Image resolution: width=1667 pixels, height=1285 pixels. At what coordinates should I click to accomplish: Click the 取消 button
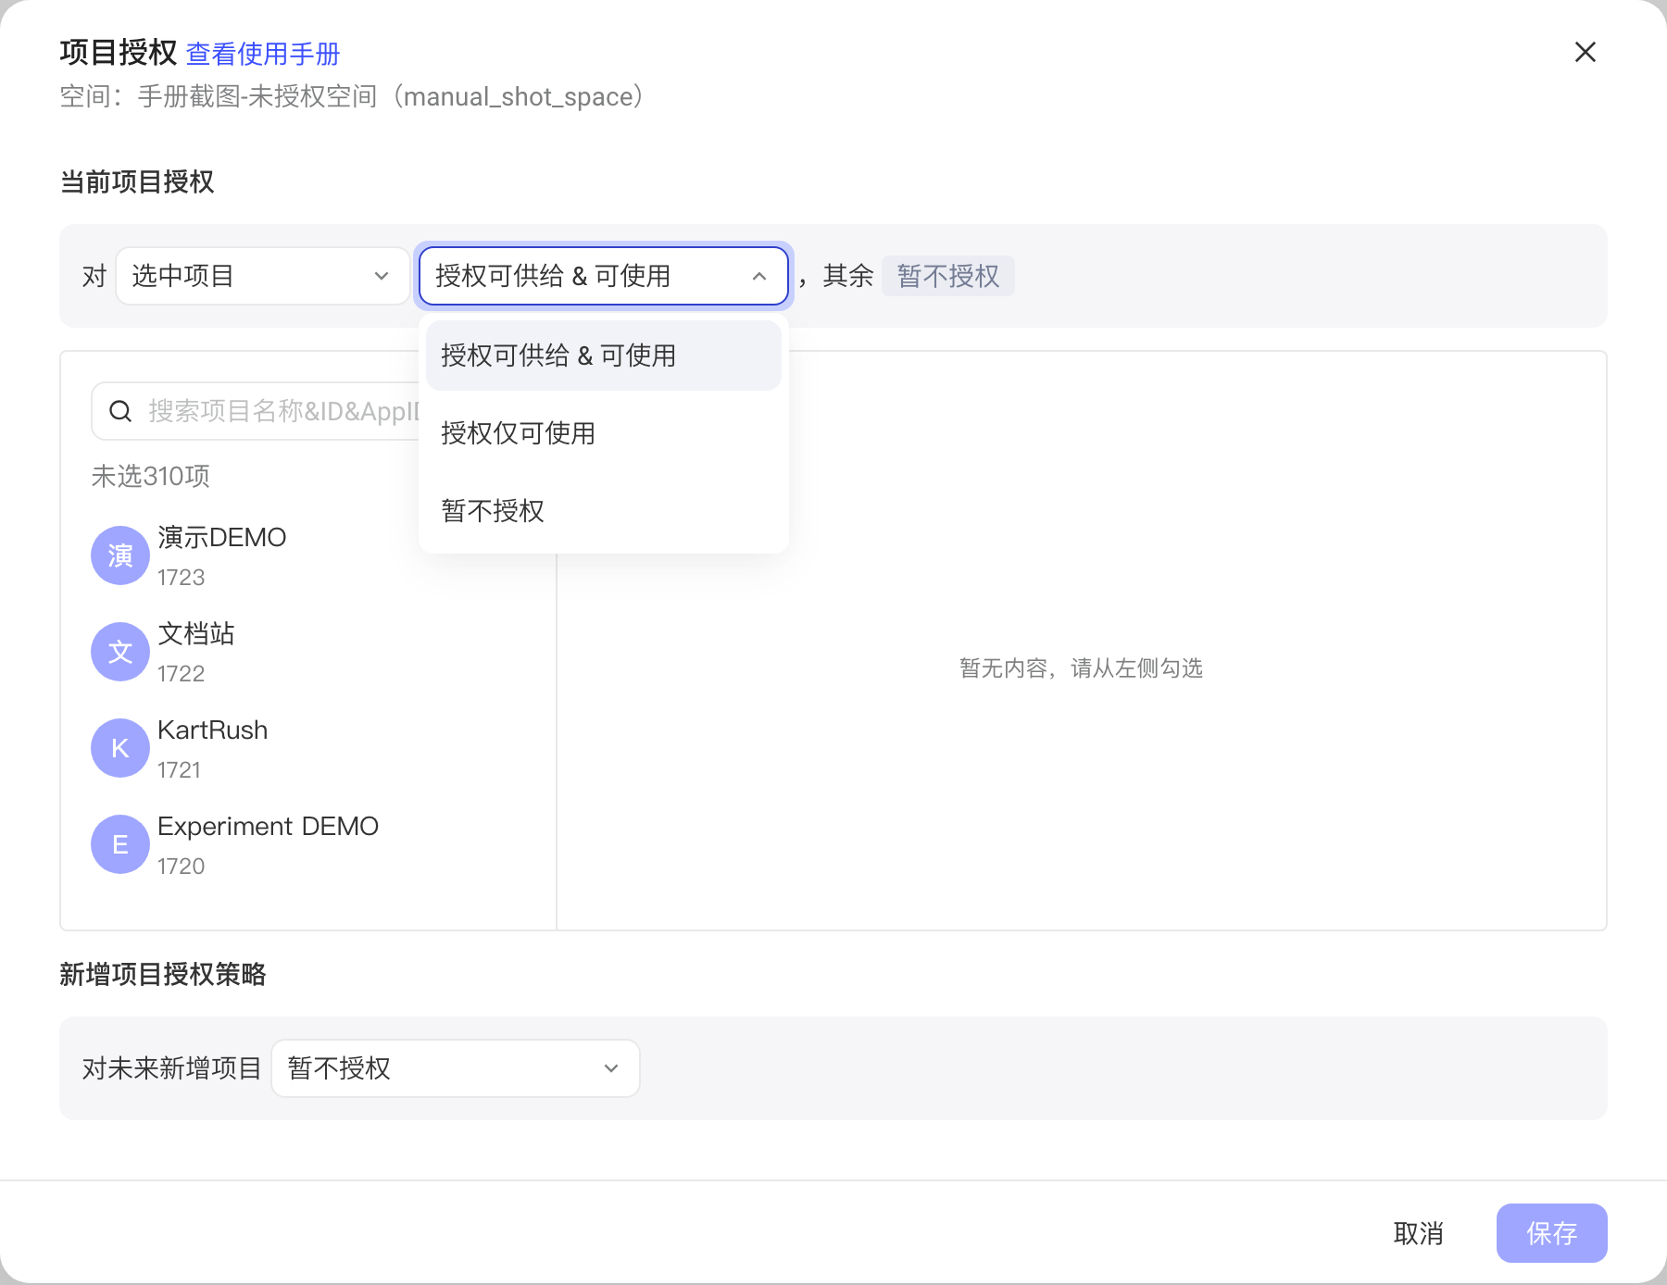(x=1418, y=1233)
